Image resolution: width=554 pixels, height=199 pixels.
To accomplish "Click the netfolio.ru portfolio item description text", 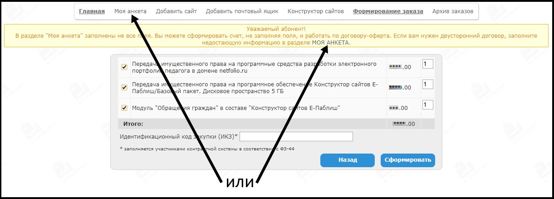I will click(x=254, y=67).
